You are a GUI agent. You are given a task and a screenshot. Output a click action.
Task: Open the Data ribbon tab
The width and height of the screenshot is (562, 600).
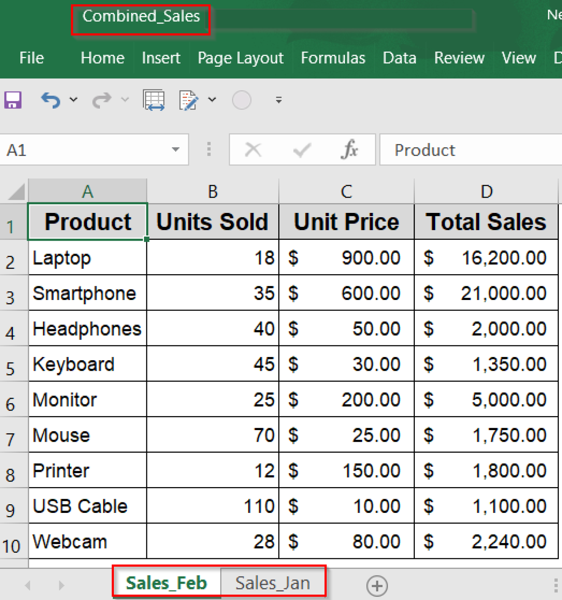pyautogui.click(x=399, y=58)
